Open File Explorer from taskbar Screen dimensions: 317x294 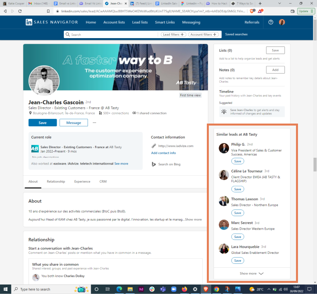(x=130, y=289)
